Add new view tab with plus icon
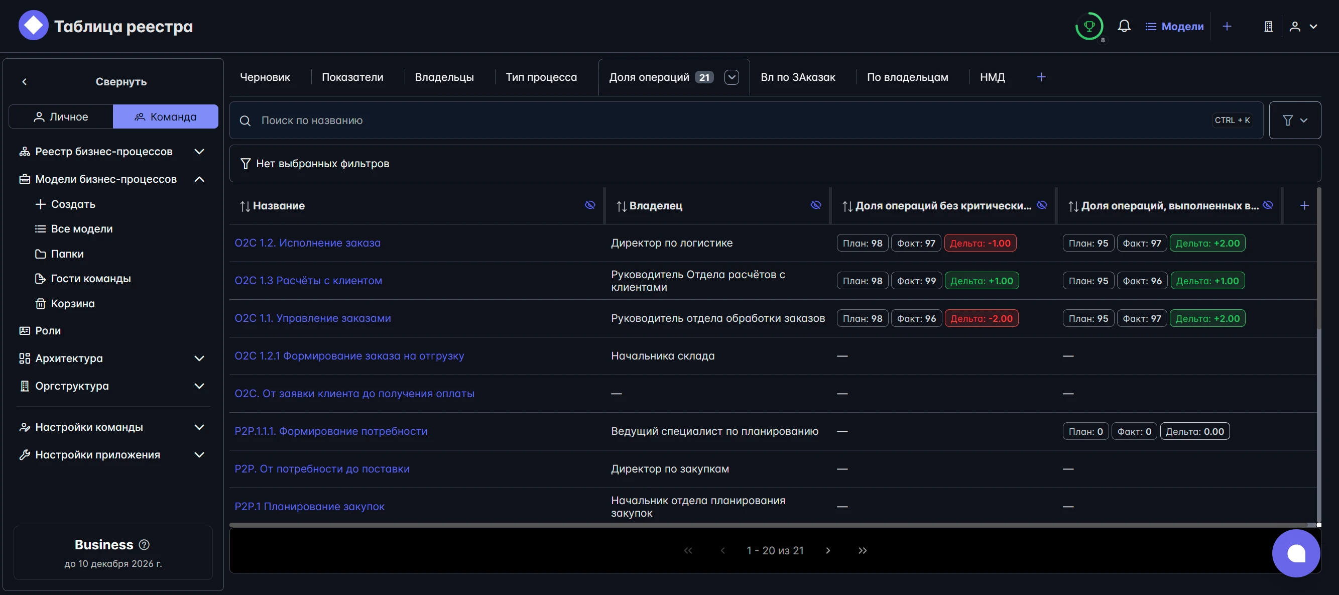1339x595 pixels. (1041, 77)
